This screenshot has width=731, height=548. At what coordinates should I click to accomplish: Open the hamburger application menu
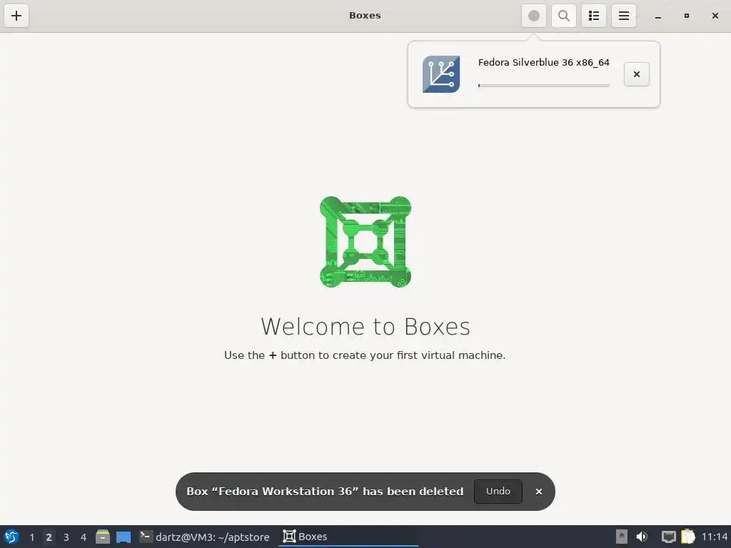(x=624, y=16)
